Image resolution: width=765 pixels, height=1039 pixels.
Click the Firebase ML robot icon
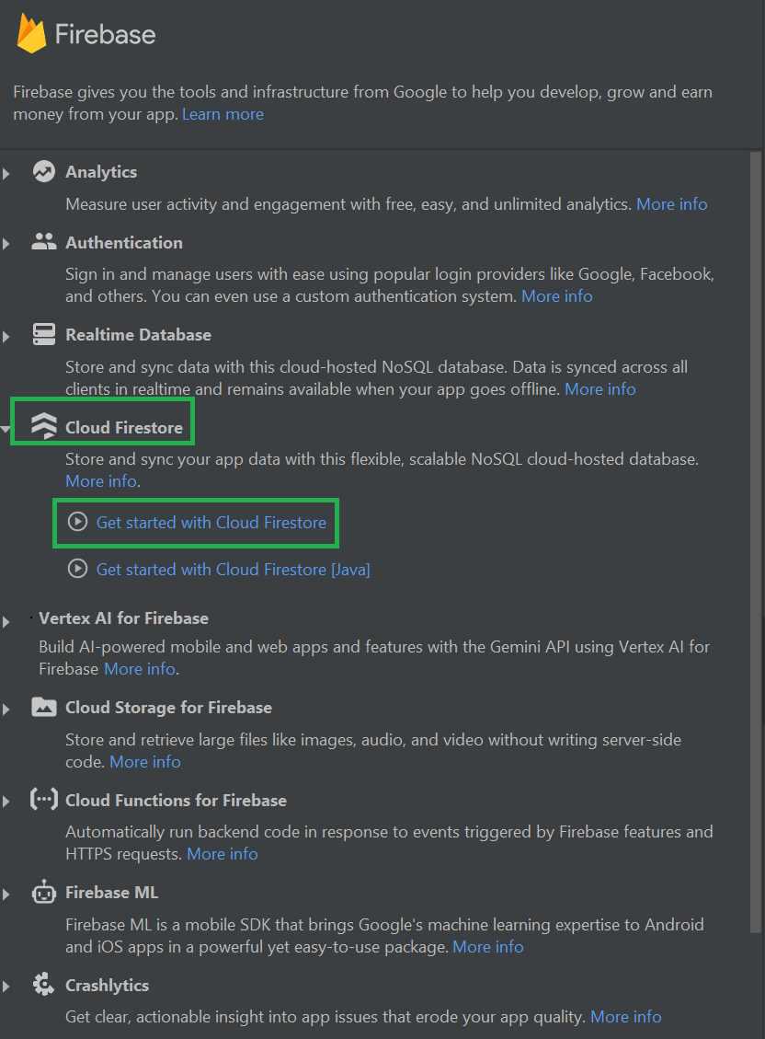43,892
